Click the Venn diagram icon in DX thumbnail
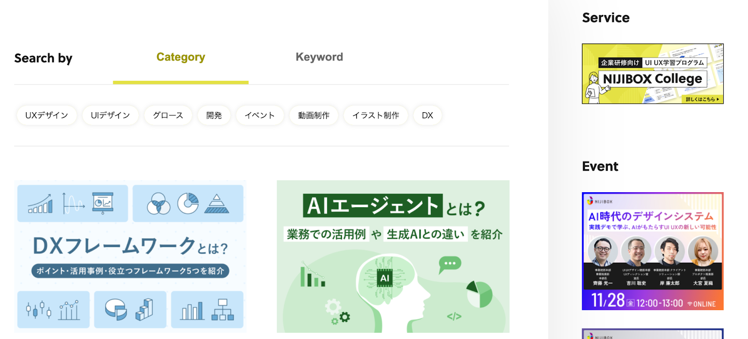This screenshot has width=748, height=339. (x=158, y=204)
